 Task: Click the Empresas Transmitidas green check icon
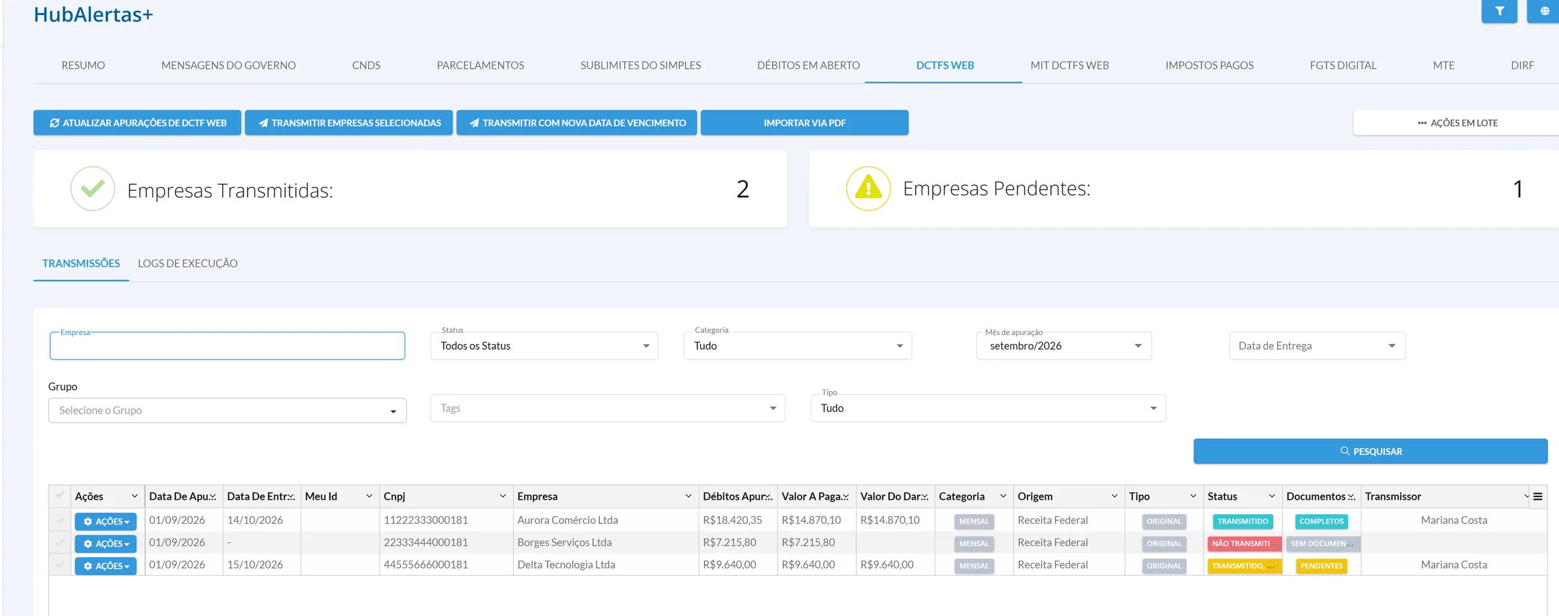[93, 189]
